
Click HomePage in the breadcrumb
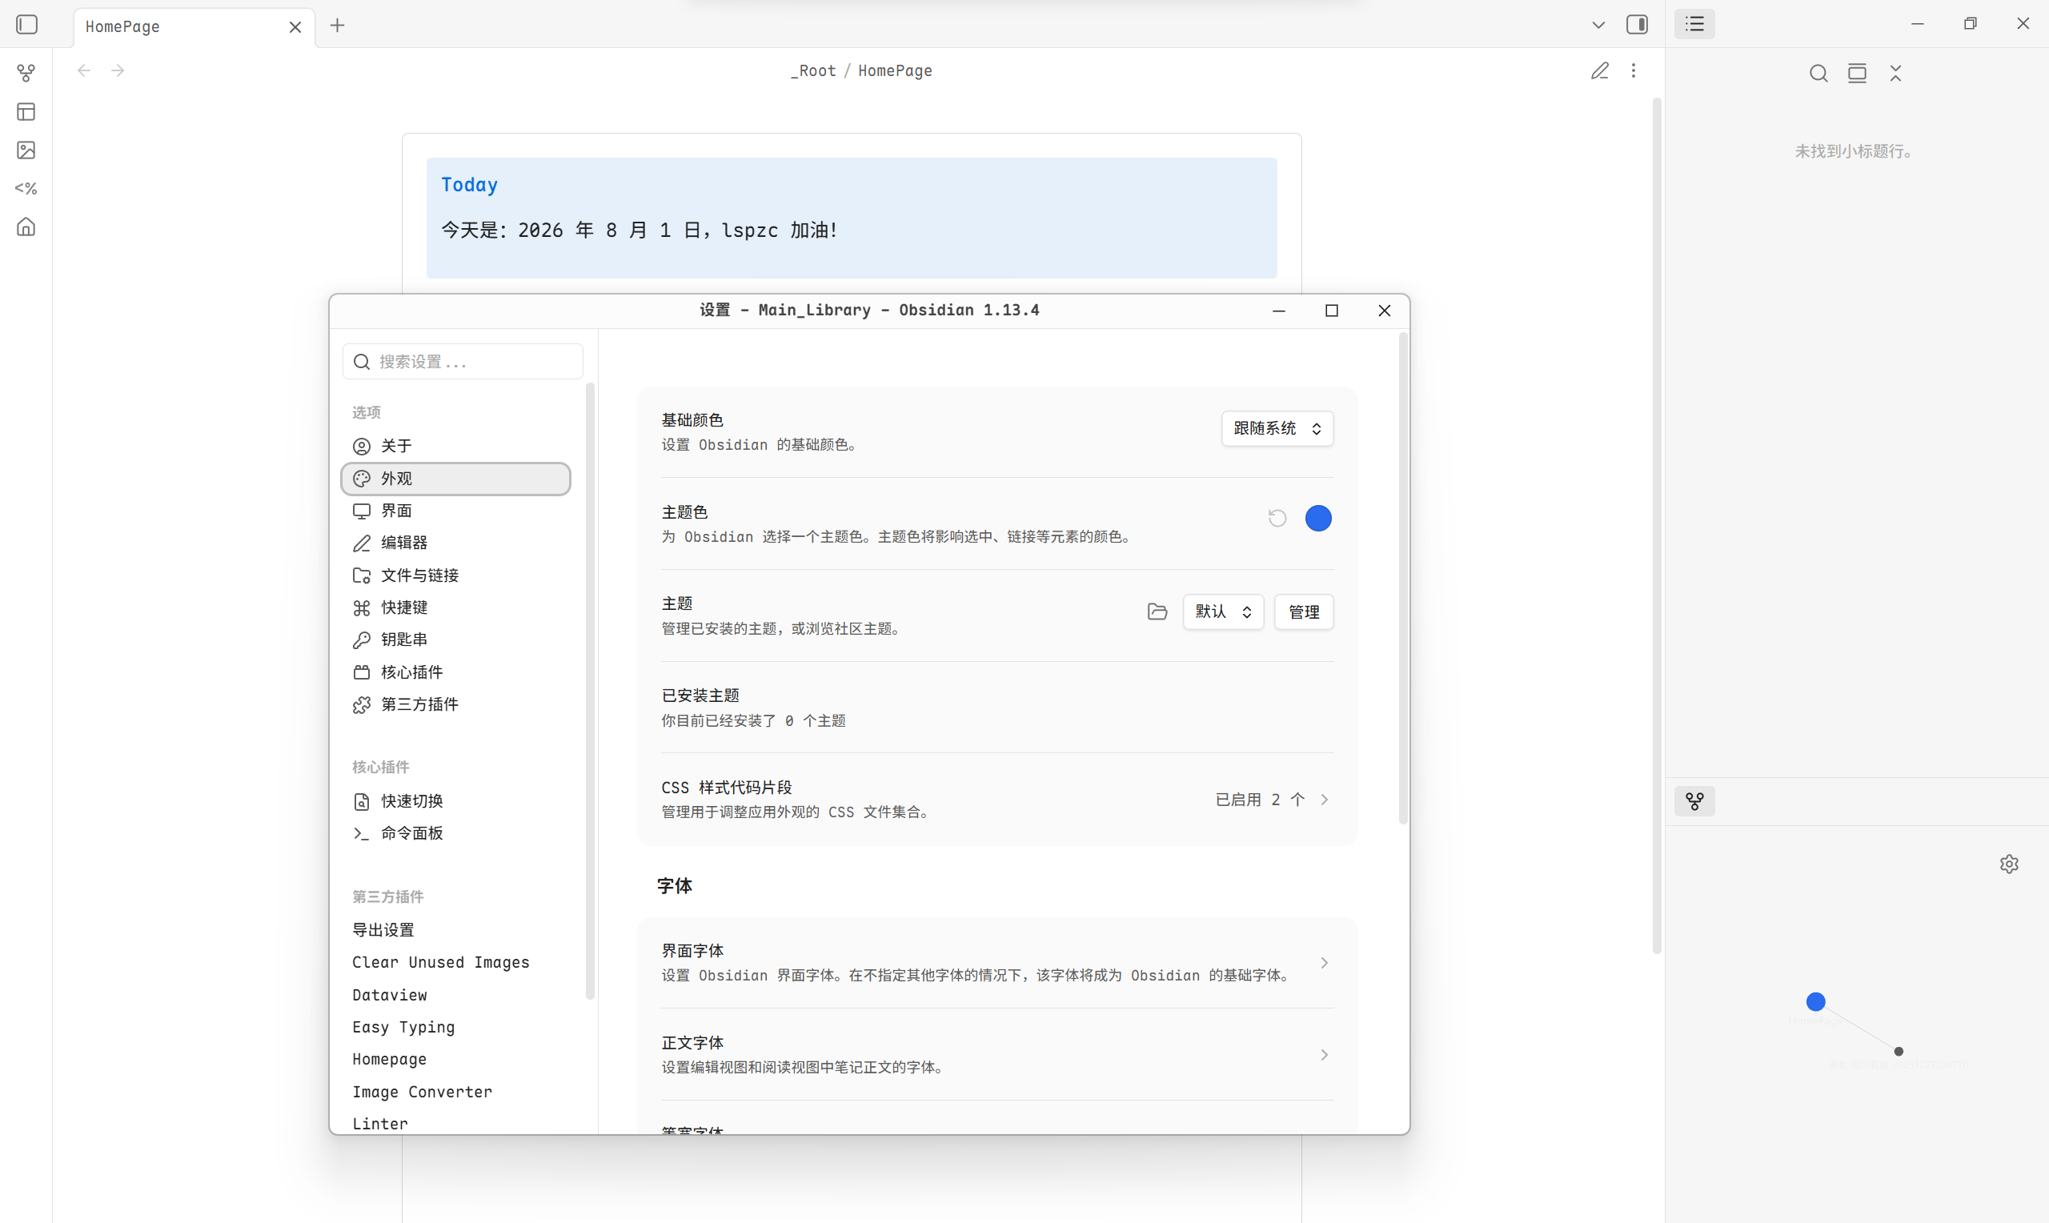[x=895, y=71]
